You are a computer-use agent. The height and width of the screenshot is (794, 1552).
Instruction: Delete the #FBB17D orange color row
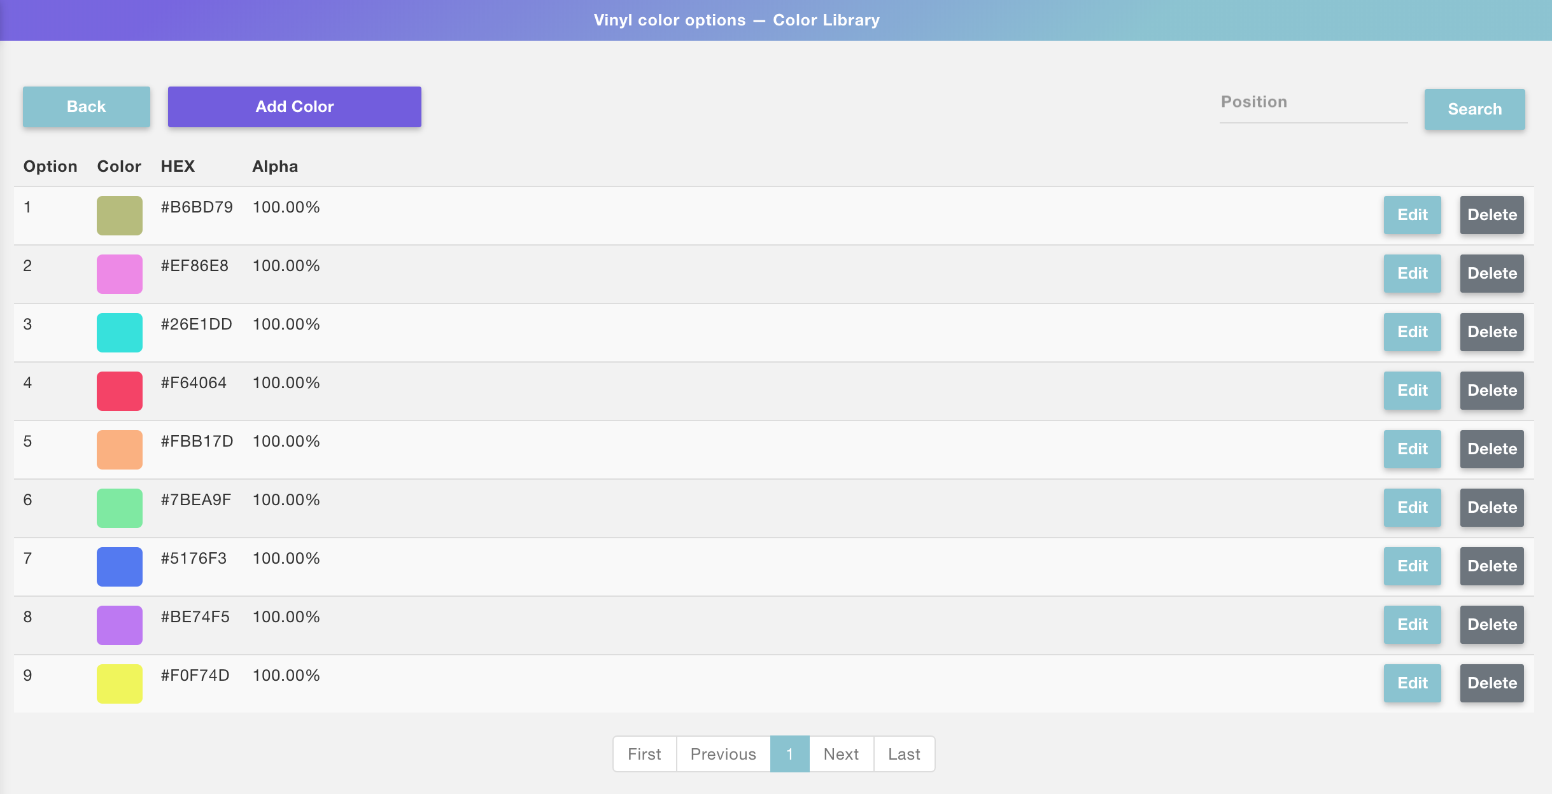pos(1492,449)
